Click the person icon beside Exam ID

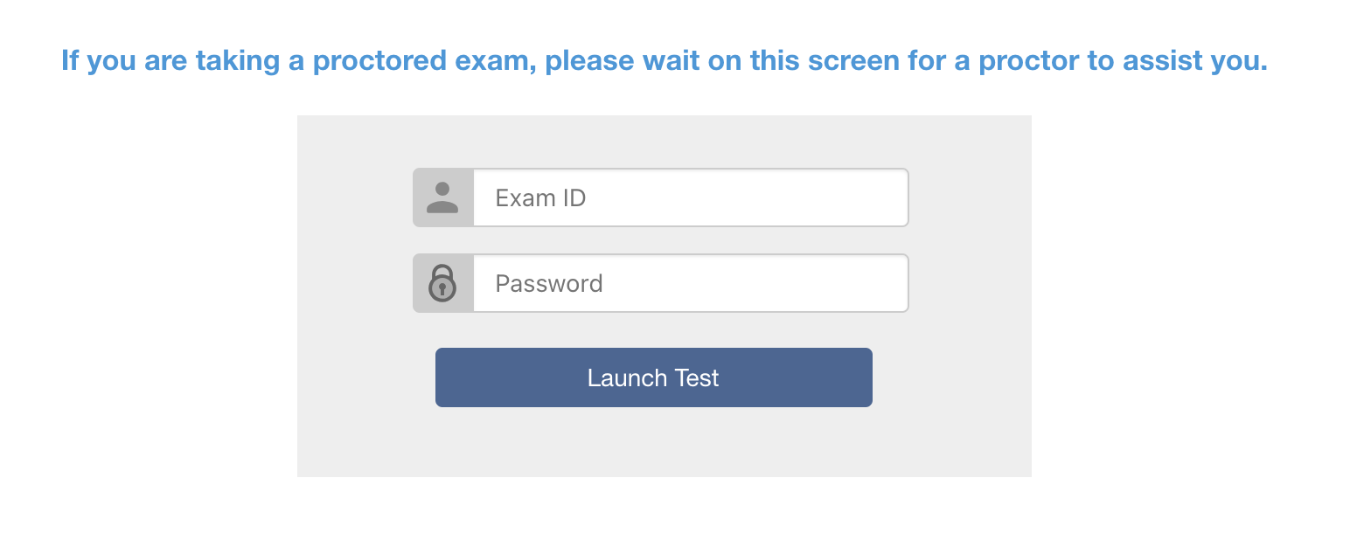(442, 197)
